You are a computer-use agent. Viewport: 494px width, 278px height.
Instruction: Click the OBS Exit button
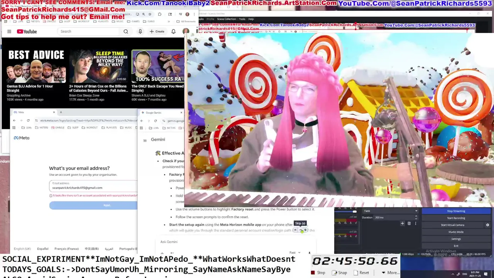456,246
